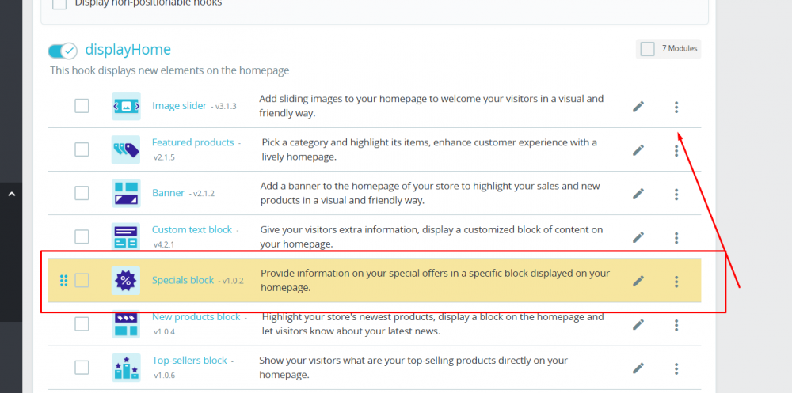The height and width of the screenshot is (393, 792).
Task: Select the Image slider checkbox
Action: click(82, 106)
